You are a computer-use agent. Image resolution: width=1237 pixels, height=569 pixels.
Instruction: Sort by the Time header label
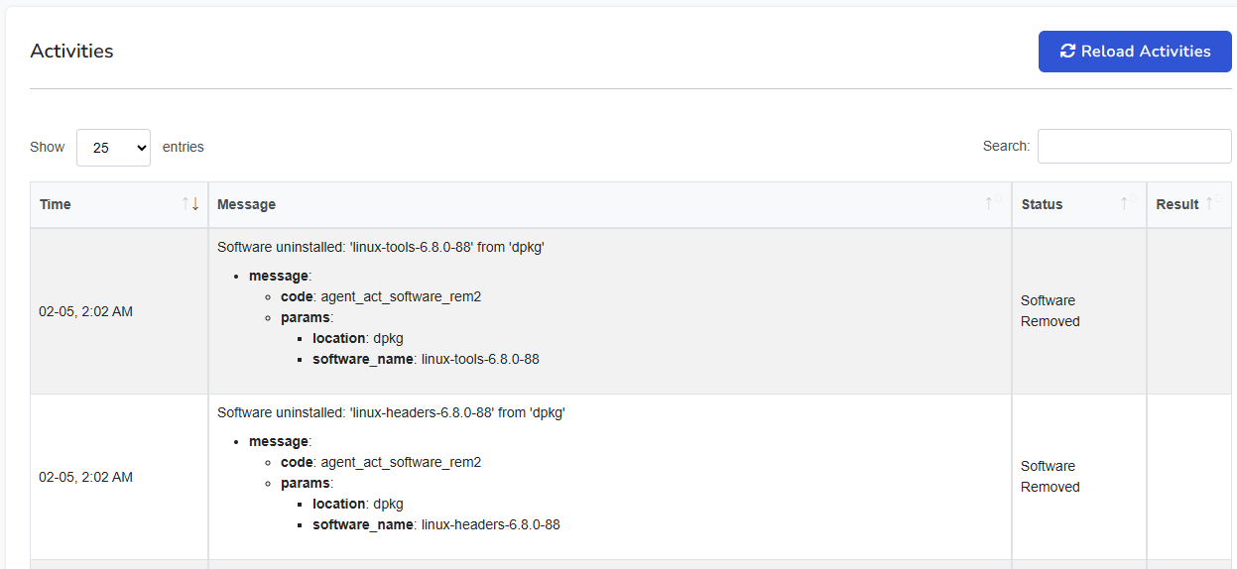[x=56, y=204]
